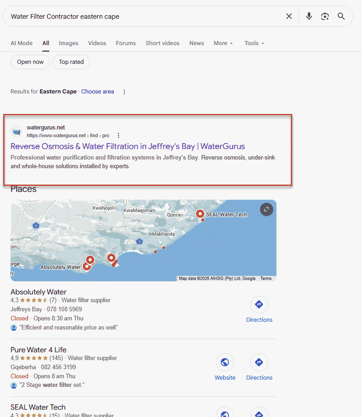362x417 pixels.
Task: Open WaterGurus Reverse Osmosis result link
Action: [127, 146]
